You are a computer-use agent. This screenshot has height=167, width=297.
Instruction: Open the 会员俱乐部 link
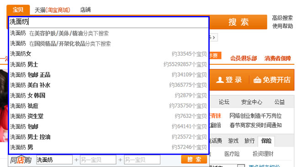[244, 58]
